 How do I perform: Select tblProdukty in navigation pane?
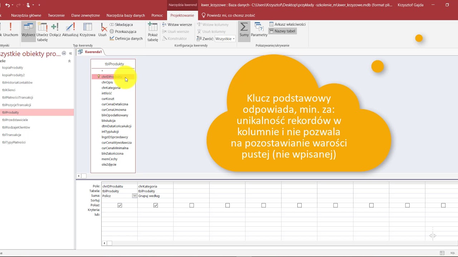click(37, 112)
